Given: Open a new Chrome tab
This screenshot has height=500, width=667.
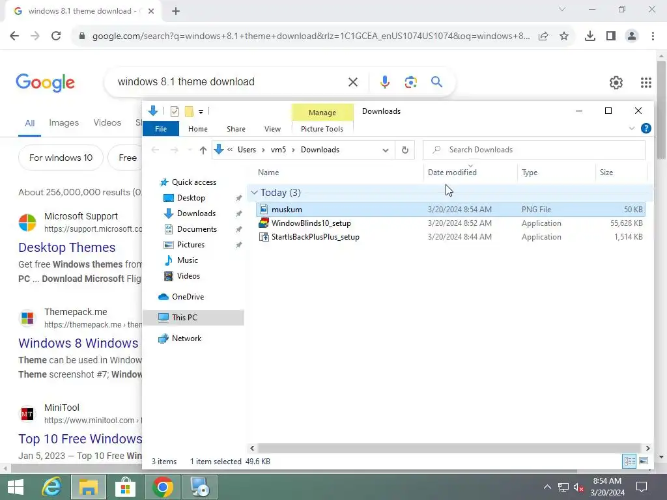Looking at the screenshot, I should (176, 12).
